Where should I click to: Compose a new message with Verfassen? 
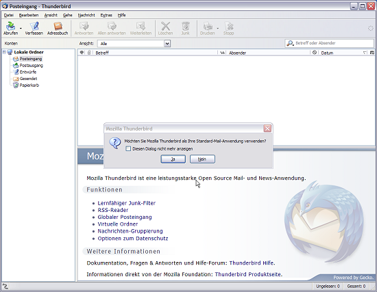34,28
